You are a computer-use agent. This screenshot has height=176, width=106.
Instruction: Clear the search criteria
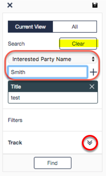(x=78, y=44)
